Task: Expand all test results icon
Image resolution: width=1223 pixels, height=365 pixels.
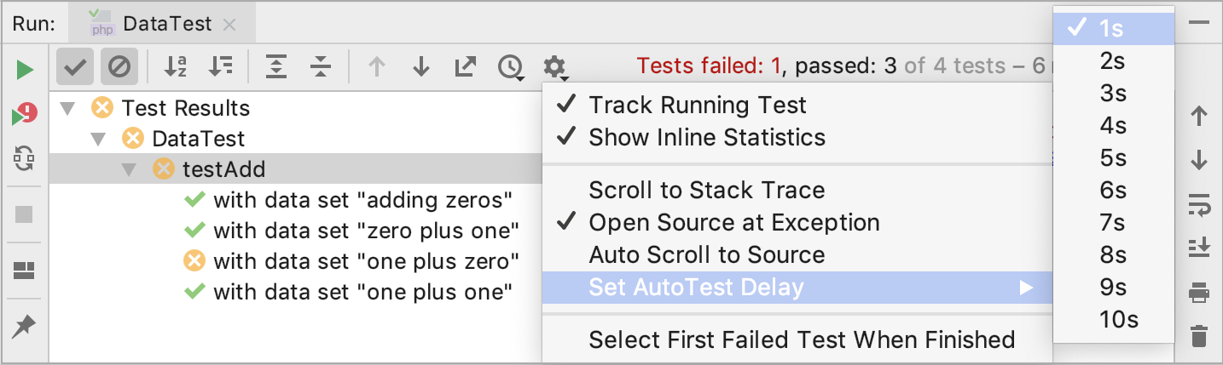Action: click(275, 66)
